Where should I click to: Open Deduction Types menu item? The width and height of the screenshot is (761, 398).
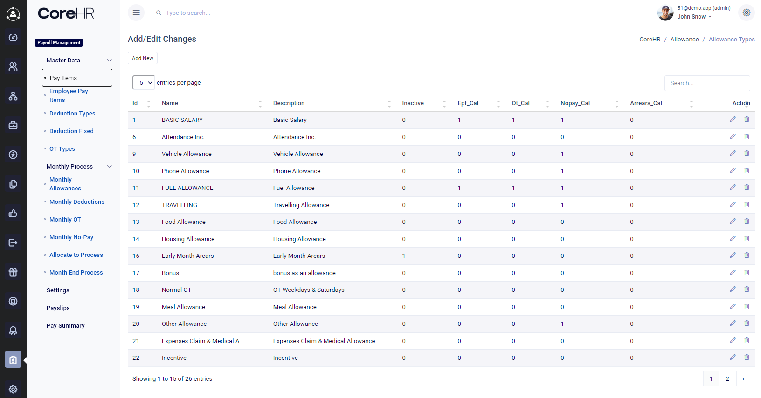tap(72, 114)
